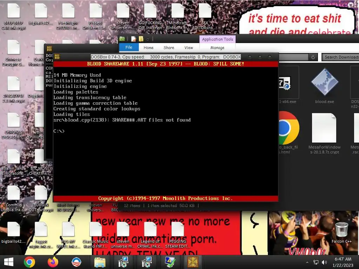Click the Explorer refresh button

(313, 57)
